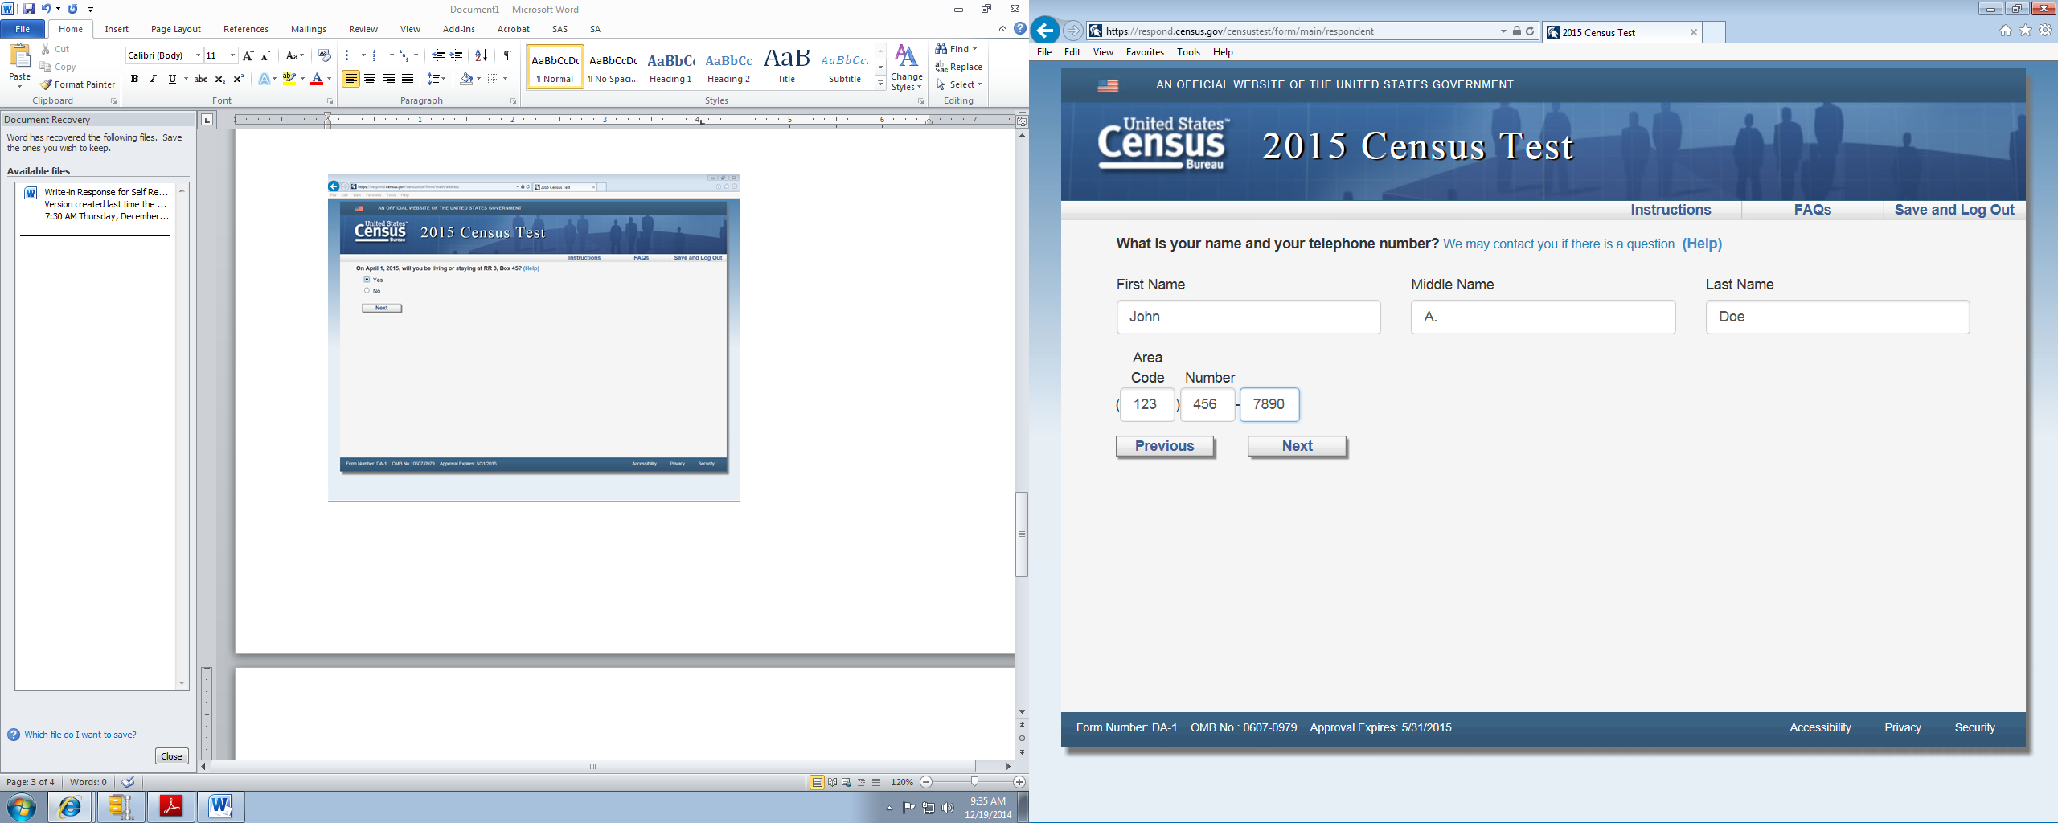Open the browser Favorites menu
The width and height of the screenshot is (2058, 823).
(x=1145, y=52)
